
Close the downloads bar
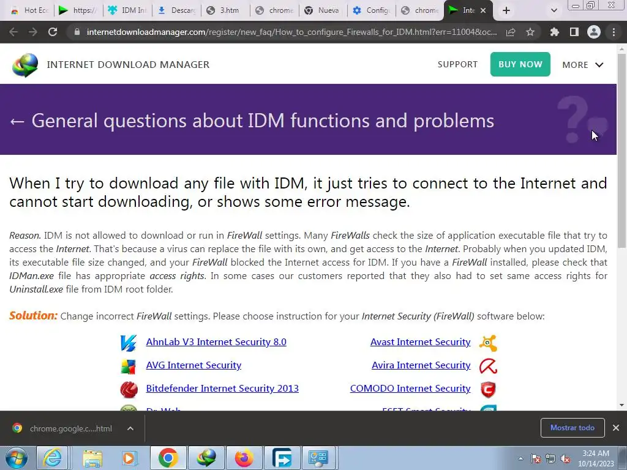click(616, 428)
